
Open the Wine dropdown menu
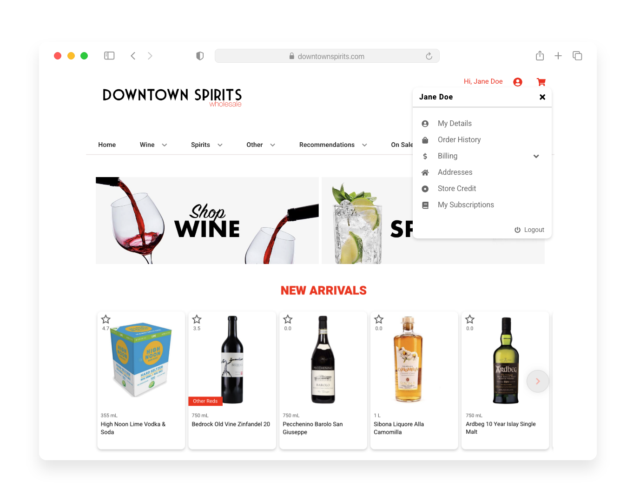(153, 145)
